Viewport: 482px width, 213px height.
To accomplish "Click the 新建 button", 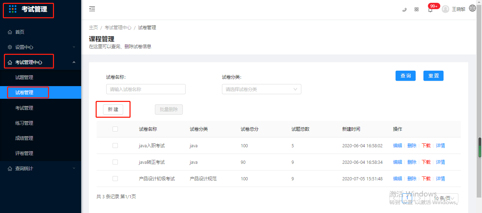I will click(113, 109).
